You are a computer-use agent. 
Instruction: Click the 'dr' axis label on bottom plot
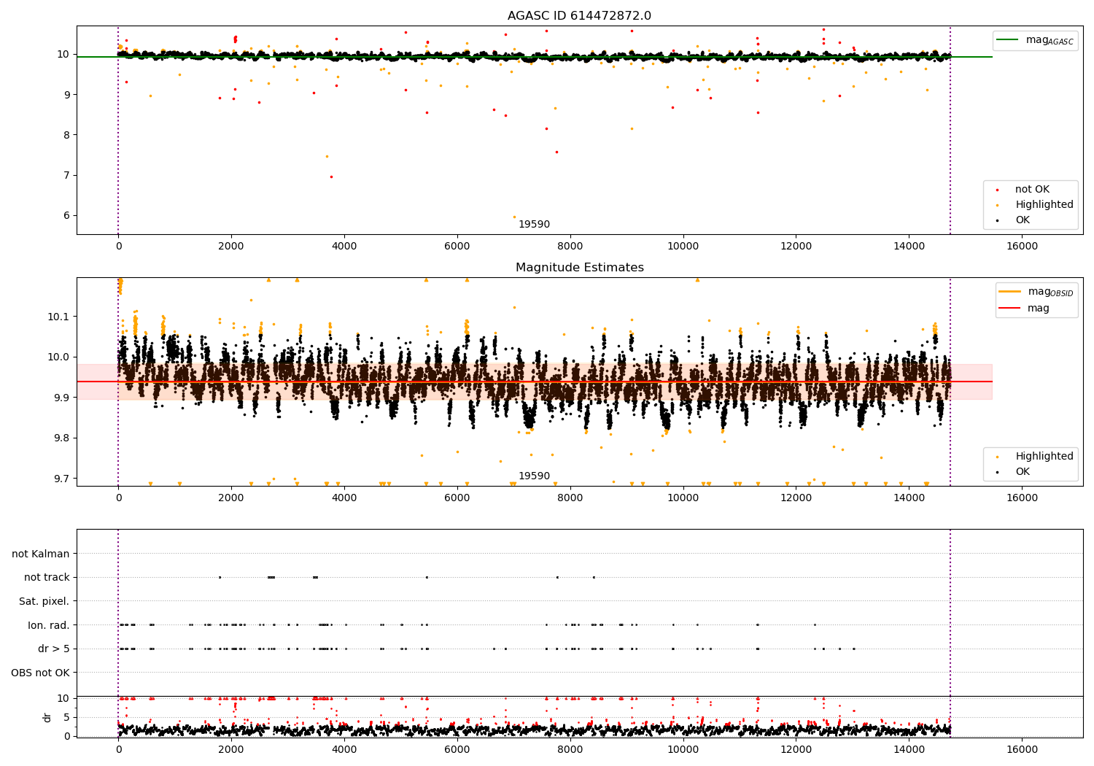pos(47,717)
